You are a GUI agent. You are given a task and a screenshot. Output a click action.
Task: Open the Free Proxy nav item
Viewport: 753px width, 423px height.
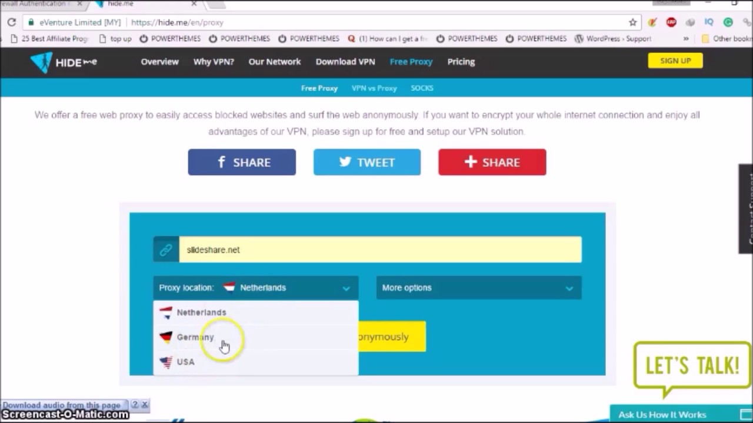point(411,62)
